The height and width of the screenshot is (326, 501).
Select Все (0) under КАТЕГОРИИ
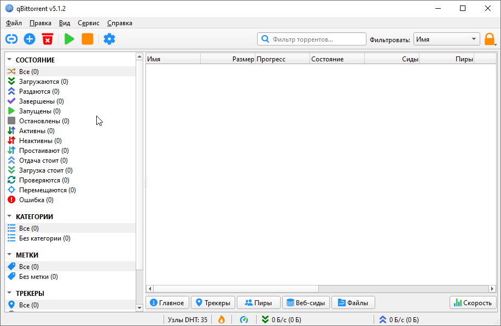71,228
